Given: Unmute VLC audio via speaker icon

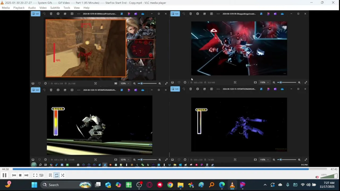Looking at the screenshot, I should coord(317,177).
